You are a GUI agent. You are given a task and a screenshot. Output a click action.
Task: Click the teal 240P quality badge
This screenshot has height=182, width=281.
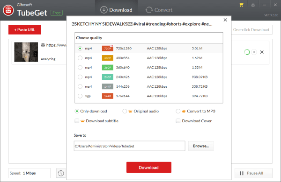[108, 77]
